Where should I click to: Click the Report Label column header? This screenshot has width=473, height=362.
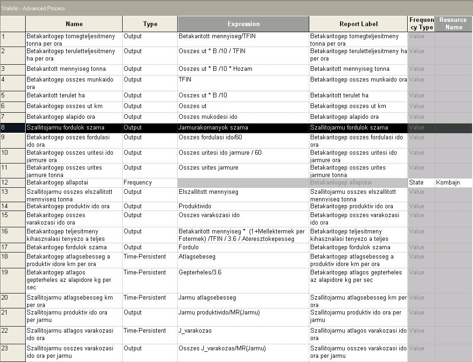click(358, 24)
